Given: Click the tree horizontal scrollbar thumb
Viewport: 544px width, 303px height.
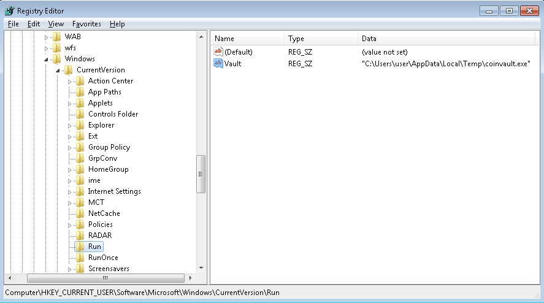Looking at the screenshot, I should [105, 278].
